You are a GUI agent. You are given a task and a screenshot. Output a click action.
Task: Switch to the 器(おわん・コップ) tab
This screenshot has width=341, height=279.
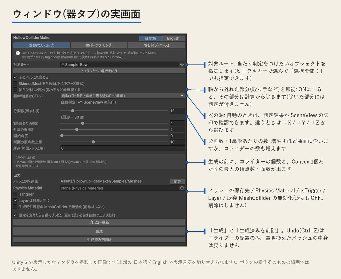coord(42,45)
